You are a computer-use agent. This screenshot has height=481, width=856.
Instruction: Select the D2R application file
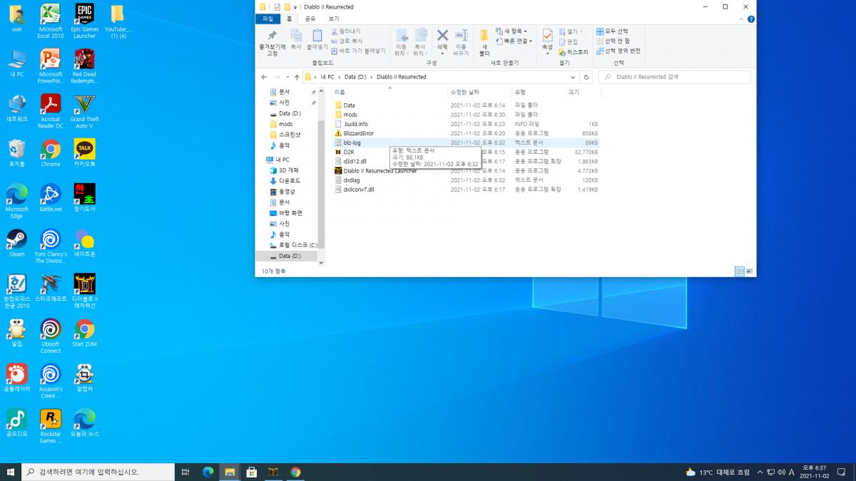(349, 152)
